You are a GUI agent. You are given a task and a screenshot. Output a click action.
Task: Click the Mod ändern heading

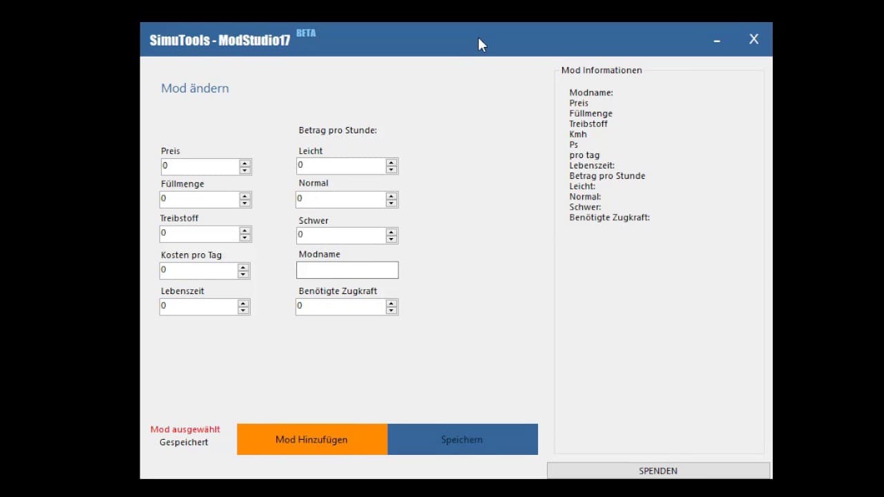195,88
